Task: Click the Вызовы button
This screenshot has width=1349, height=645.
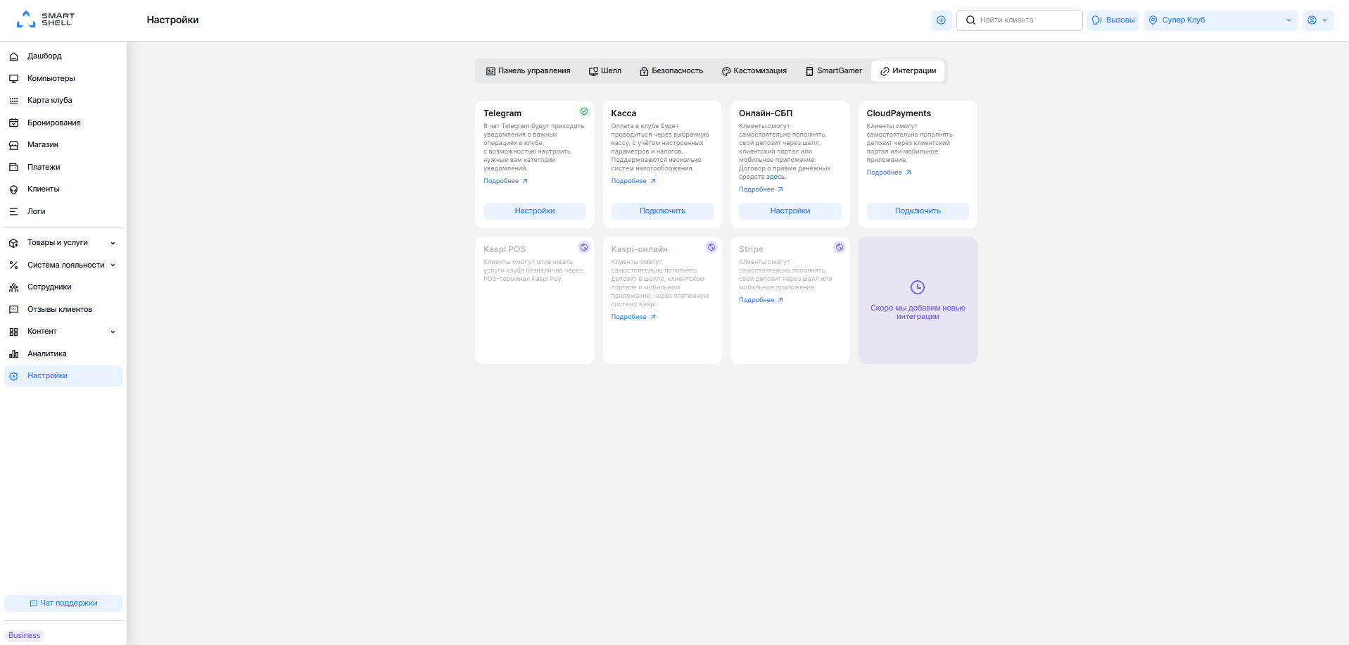Action: pyautogui.click(x=1113, y=20)
